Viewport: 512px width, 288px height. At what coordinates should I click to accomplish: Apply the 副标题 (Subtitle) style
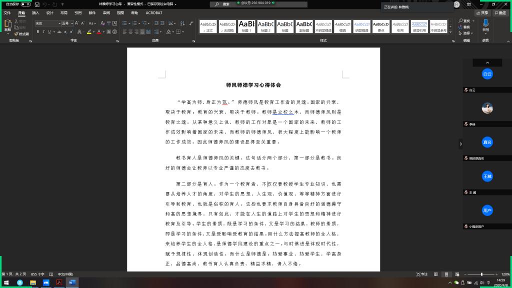304,26
